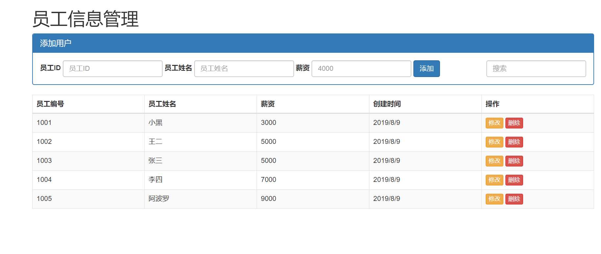Click the 员工信息管理 page title
The width and height of the screenshot is (601, 254).
click(x=85, y=19)
